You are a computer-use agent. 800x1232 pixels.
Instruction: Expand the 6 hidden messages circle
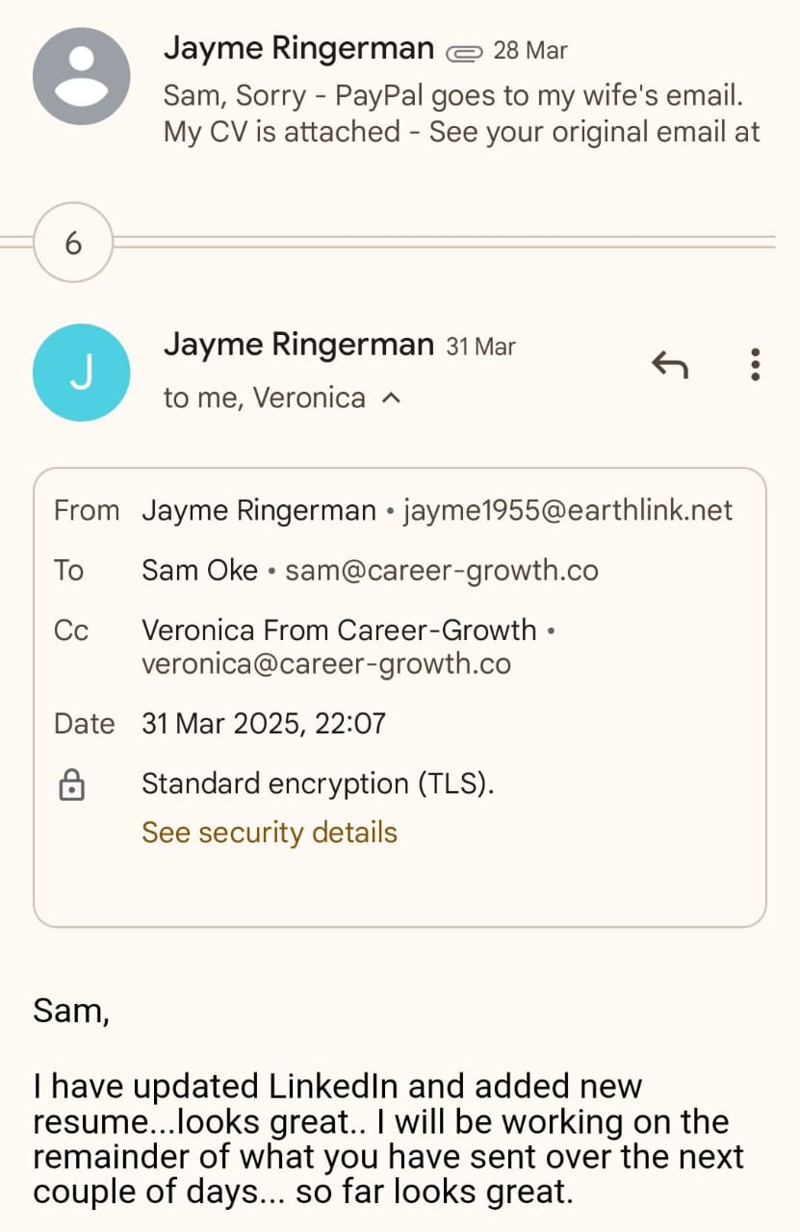73,244
